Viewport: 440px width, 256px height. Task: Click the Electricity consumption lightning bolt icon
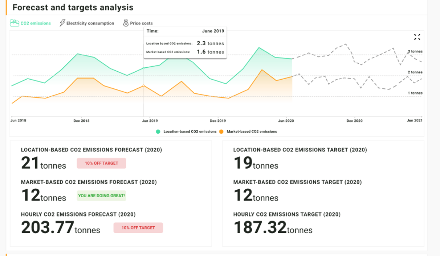click(62, 22)
